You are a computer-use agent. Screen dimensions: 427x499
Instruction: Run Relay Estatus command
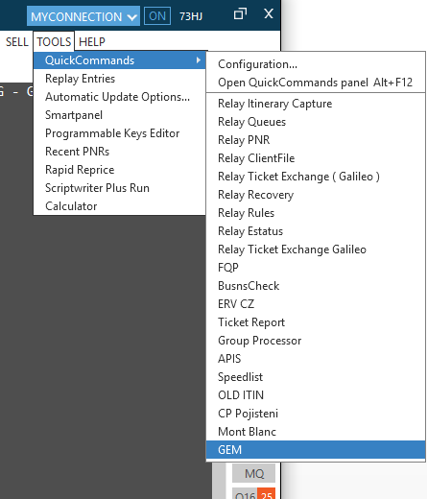point(316,231)
